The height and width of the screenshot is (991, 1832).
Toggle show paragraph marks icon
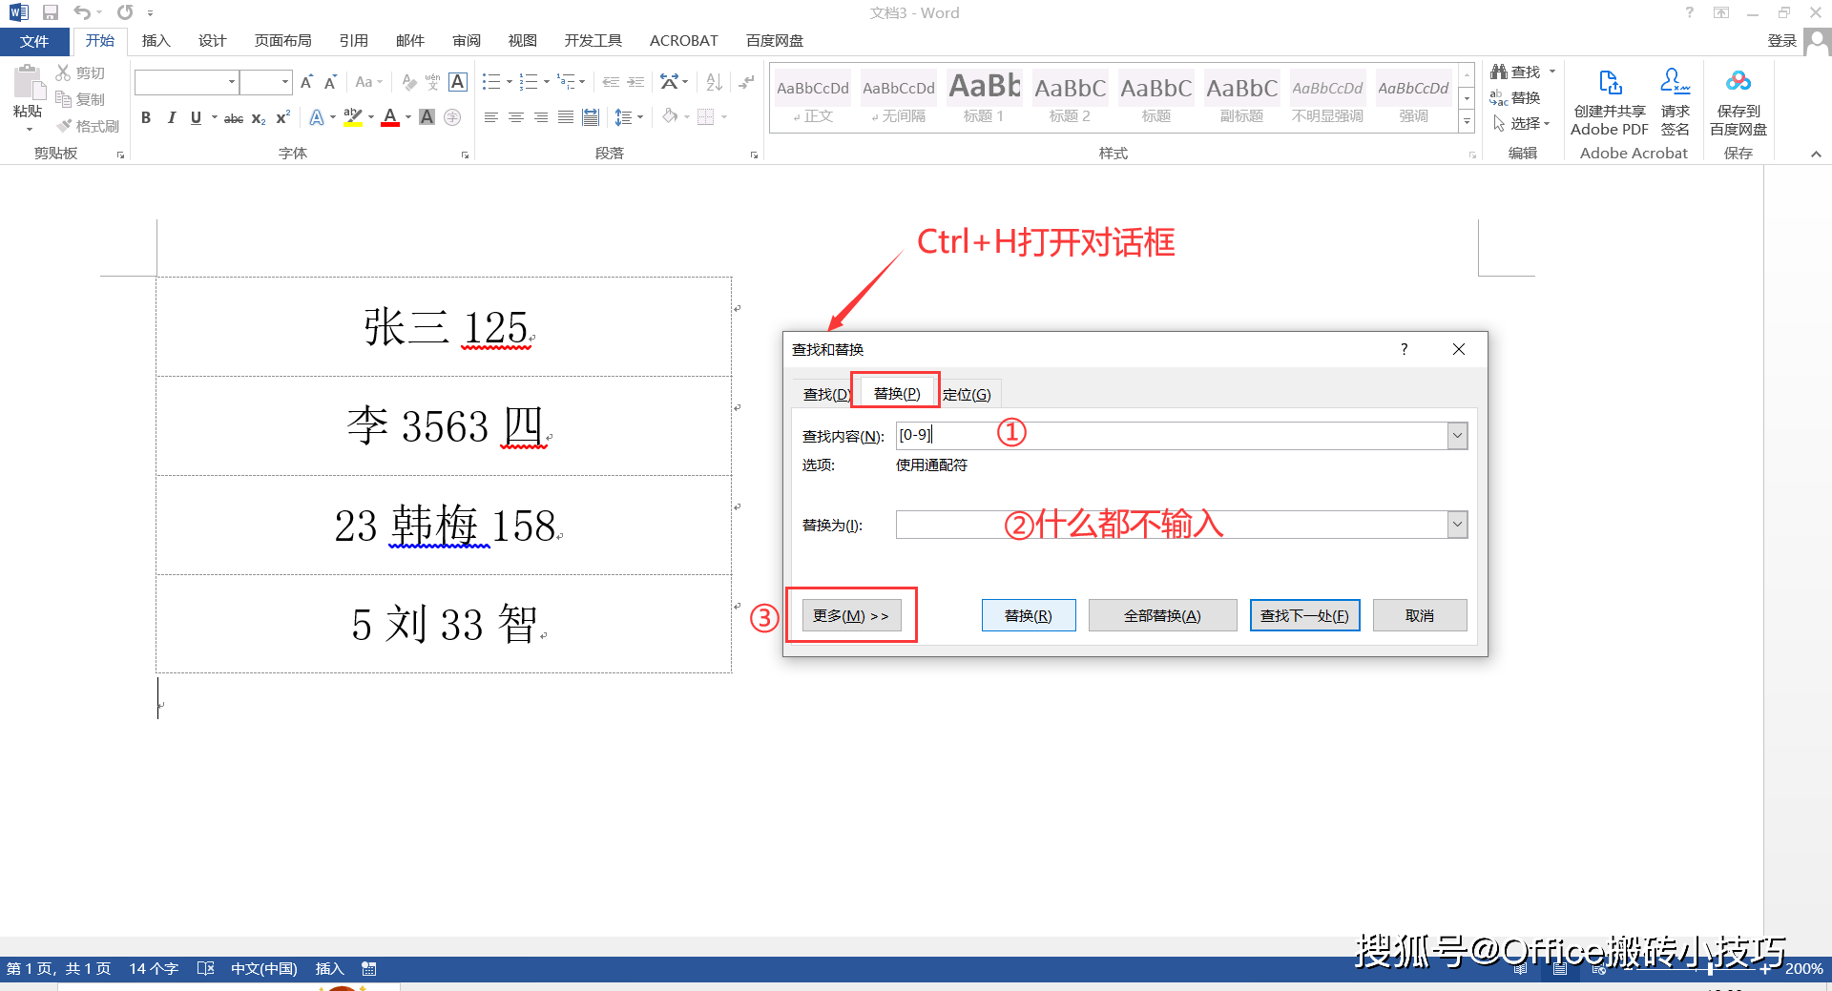coord(747,82)
